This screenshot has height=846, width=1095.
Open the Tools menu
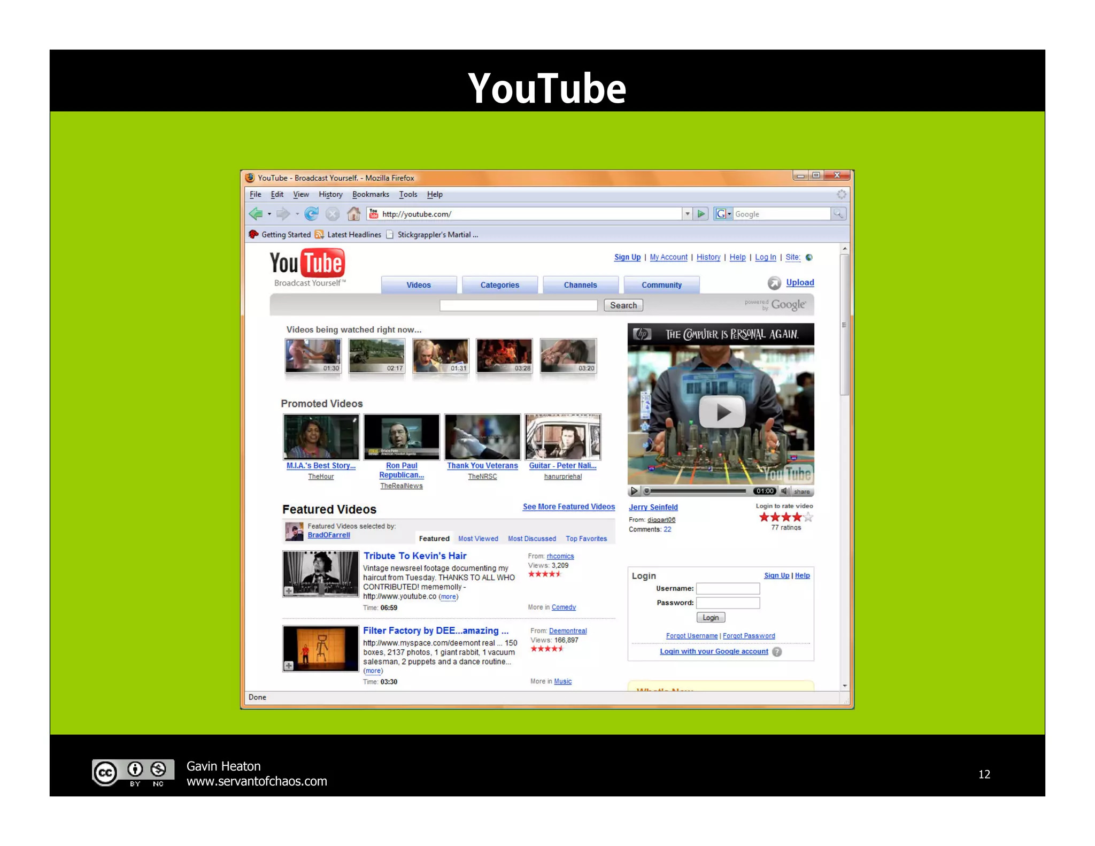(408, 195)
